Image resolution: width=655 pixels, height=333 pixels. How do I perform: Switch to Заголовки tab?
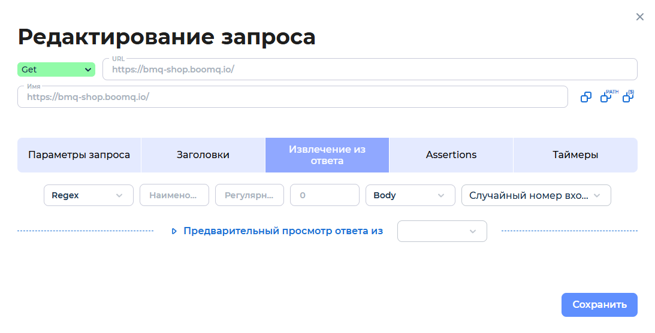(203, 155)
